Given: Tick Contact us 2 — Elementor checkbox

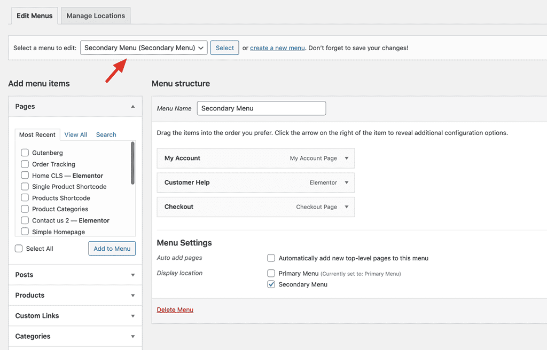Looking at the screenshot, I should pos(25,220).
